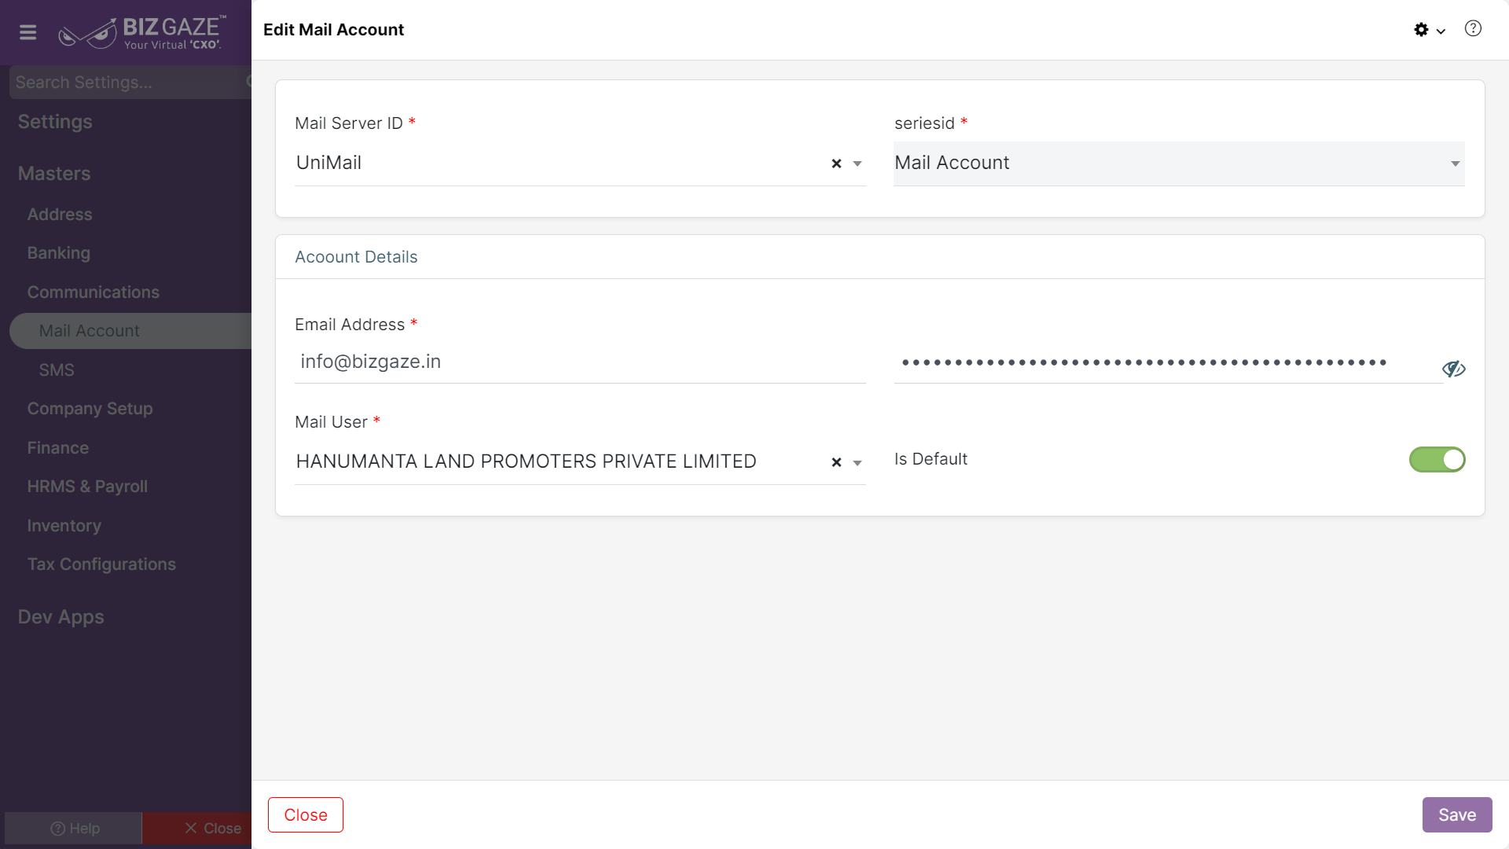Click the red-outlined Close button

pyautogui.click(x=306, y=814)
